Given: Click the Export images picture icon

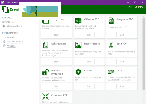Looking at the screenshot, I should click(x=78, y=45).
